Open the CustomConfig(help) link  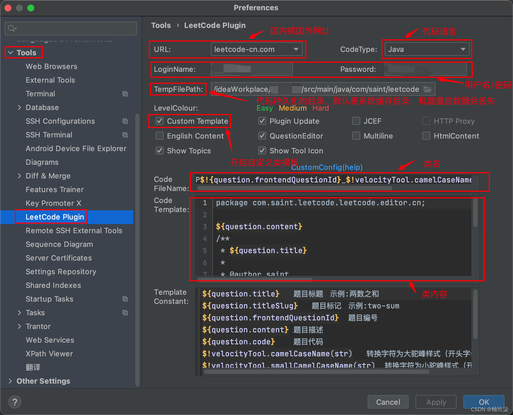[x=327, y=167]
